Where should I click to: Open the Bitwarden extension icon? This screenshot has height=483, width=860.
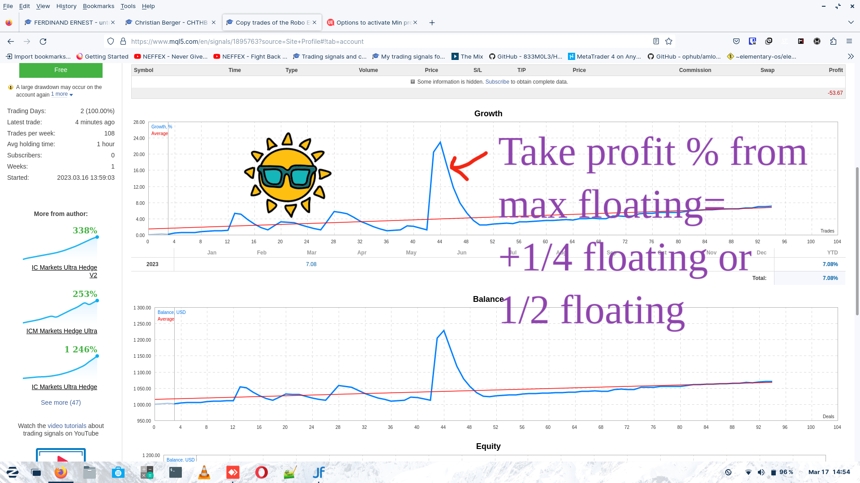point(752,41)
